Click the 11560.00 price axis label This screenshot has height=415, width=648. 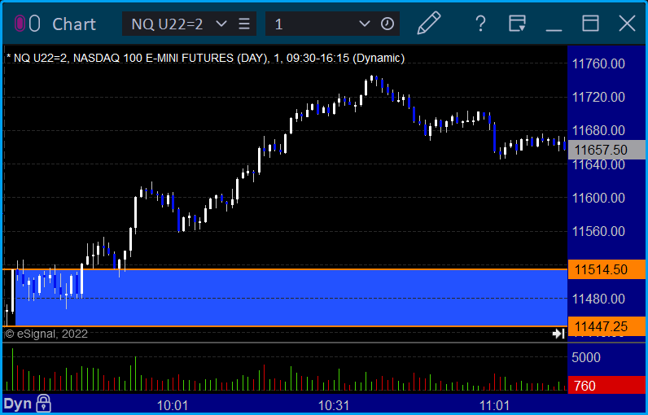point(598,231)
